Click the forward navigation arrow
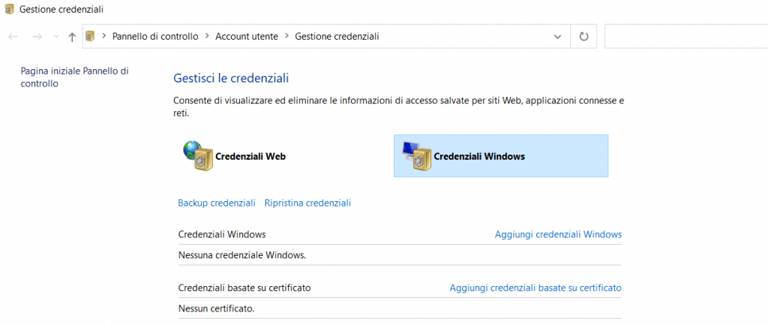 point(37,36)
